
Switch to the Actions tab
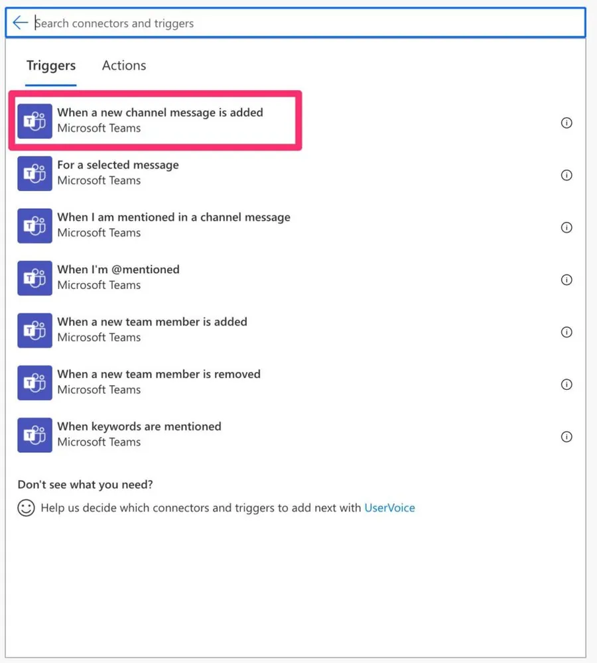124,66
